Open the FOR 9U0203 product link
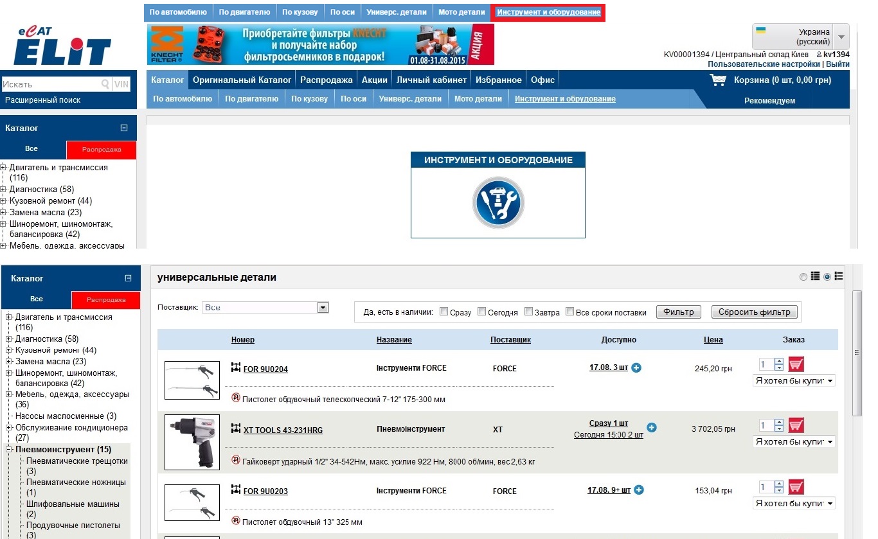Image resolution: width=878 pixels, height=539 pixels. [x=265, y=491]
